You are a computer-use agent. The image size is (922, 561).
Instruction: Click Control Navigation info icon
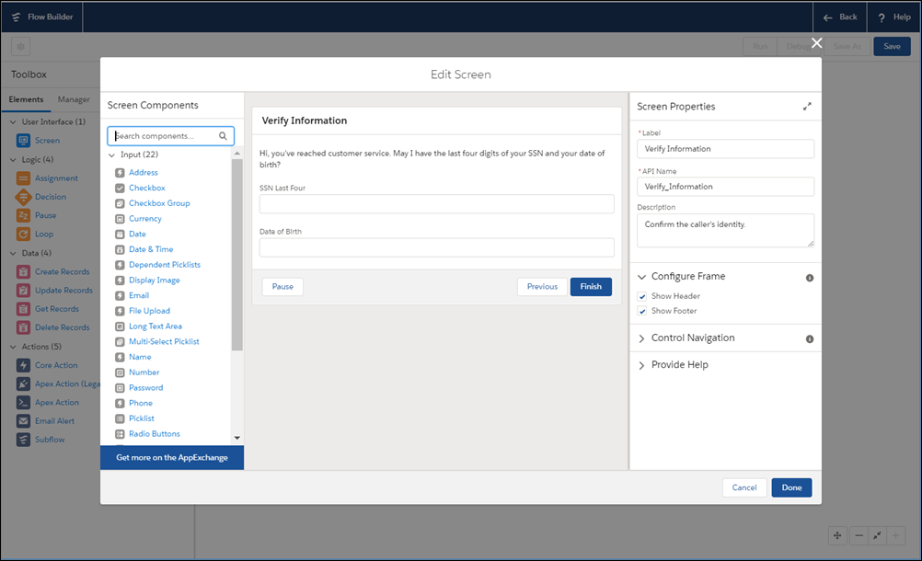(810, 339)
